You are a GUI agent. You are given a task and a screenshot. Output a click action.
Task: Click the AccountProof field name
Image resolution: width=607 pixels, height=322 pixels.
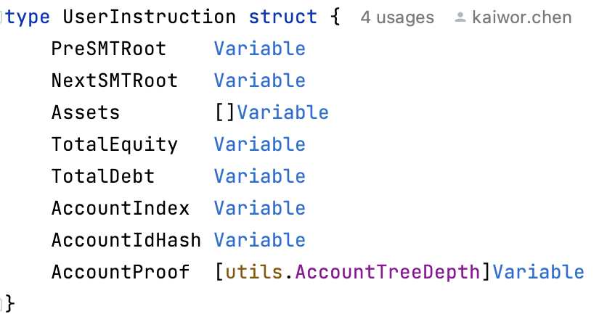[x=121, y=272]
